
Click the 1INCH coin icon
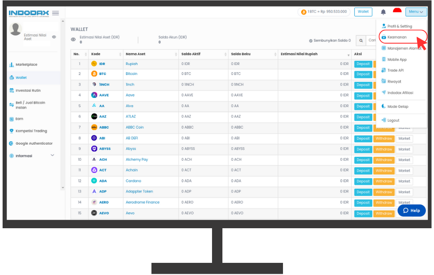[x=94, y=84]
